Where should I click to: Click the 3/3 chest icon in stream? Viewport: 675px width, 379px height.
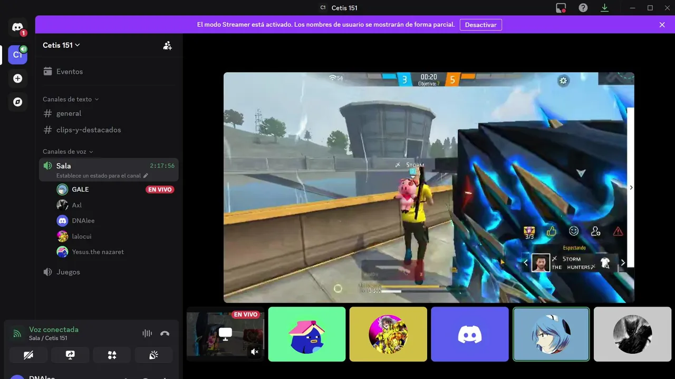[x=529, y=232]
